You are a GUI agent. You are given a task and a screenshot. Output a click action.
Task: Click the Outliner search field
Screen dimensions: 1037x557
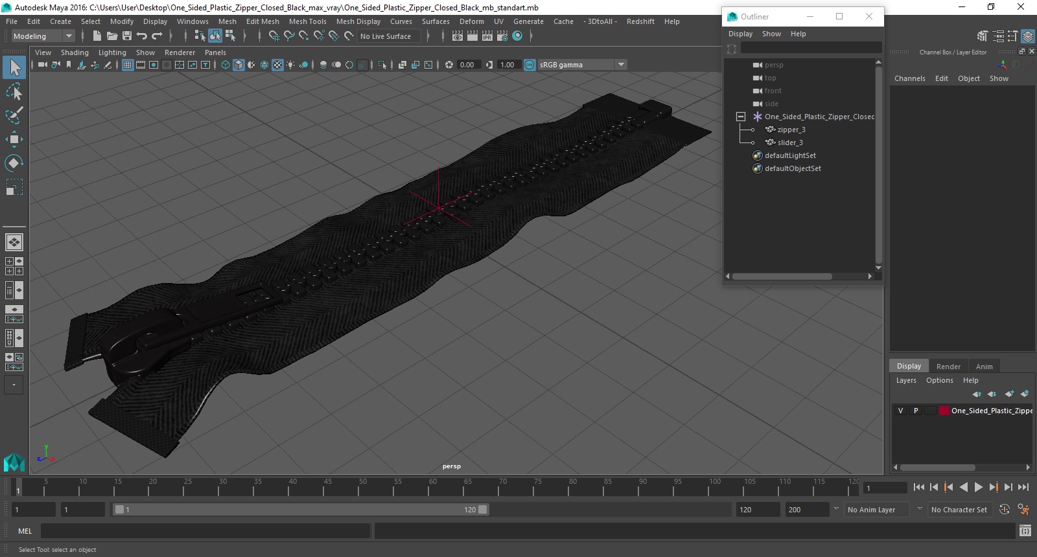[x=811, y=48]
